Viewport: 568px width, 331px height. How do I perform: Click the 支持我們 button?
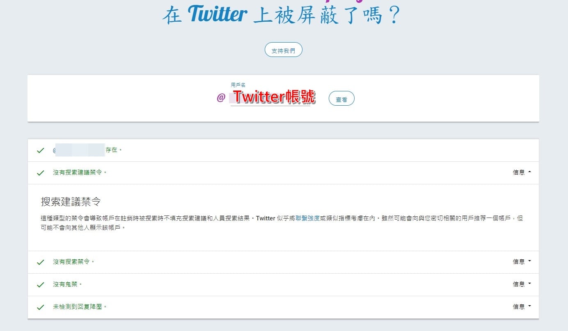(283, 50)
